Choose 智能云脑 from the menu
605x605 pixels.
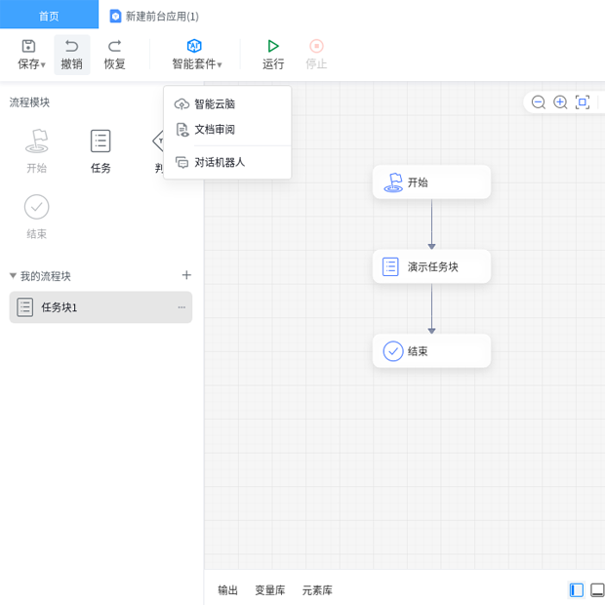click(x=215, y=104)
